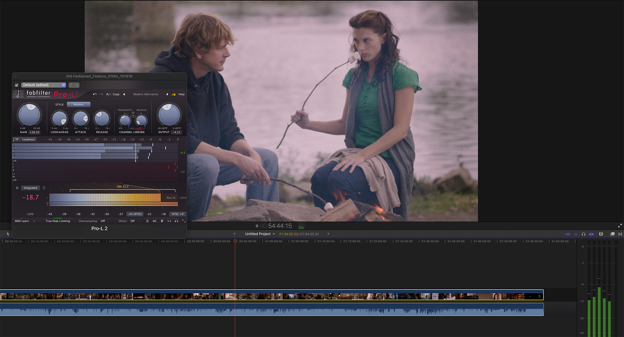The width and height of the screenshot is (624, 337).
Task: Click the DC offset filter icon in Pro-L 2
Action: click(154, 221)
